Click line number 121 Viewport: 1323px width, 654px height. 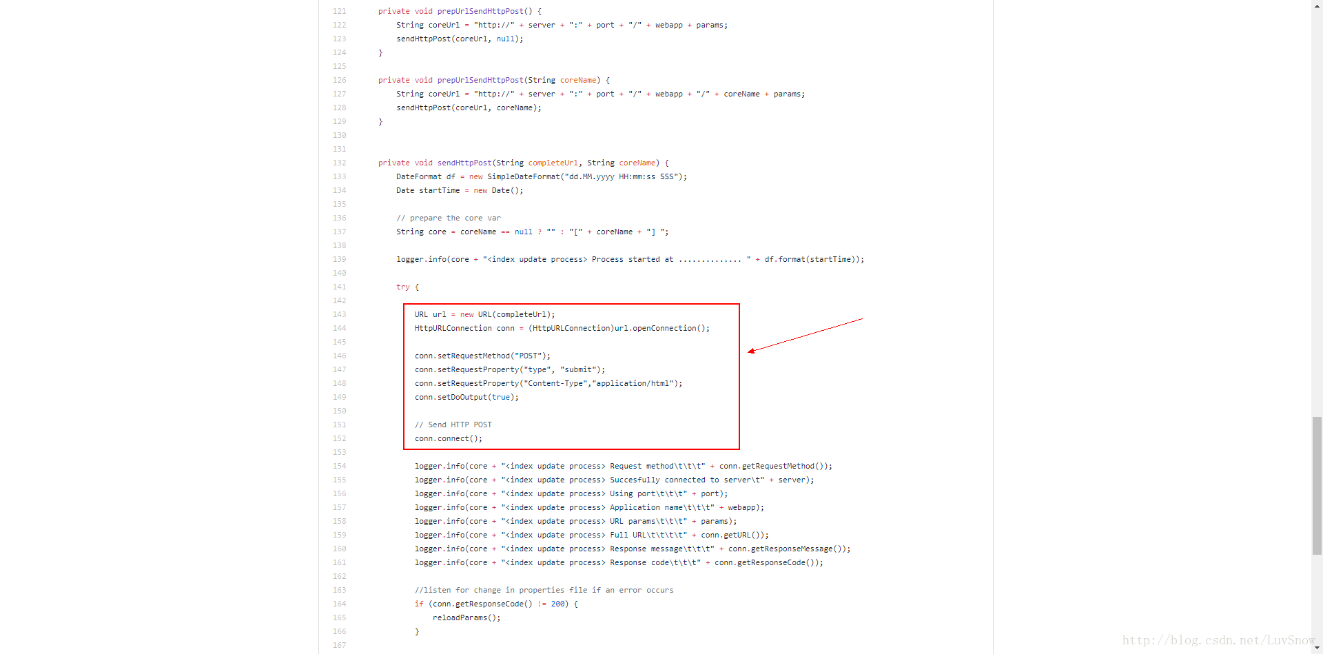pos(340,11)
